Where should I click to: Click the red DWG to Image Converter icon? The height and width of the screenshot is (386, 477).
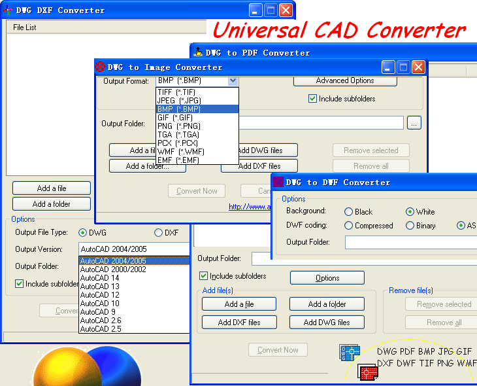tap(100, 67)
